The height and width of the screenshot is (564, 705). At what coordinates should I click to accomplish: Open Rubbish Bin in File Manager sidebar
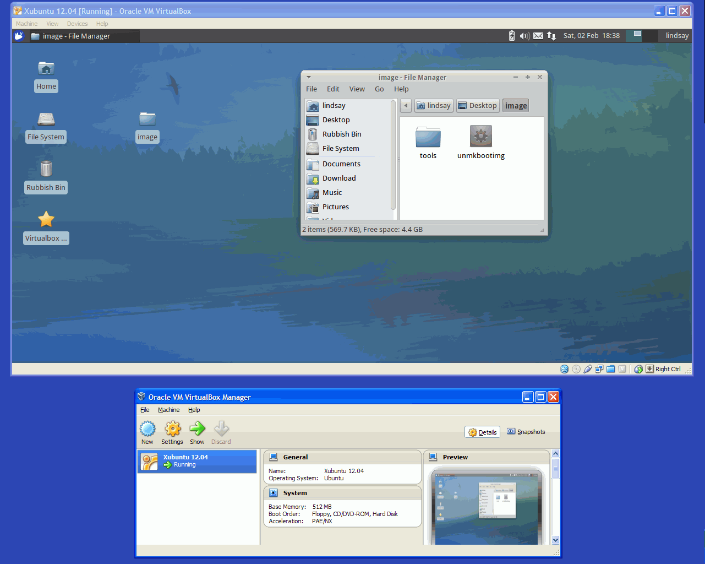[348, 134]
